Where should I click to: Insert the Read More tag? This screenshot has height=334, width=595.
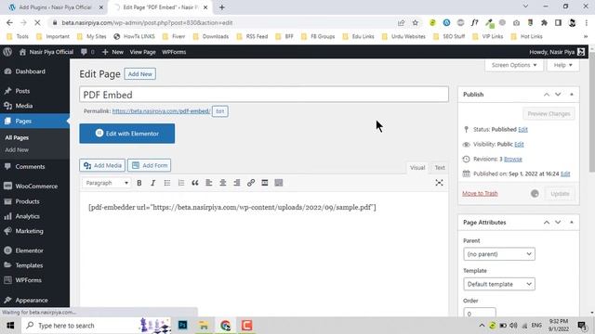click(264, 183)
